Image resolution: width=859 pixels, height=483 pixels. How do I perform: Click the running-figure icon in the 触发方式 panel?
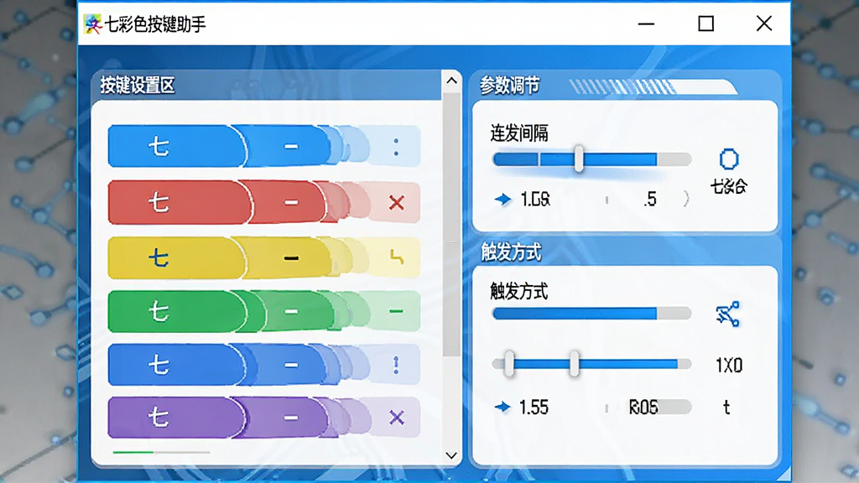point(728,314)
